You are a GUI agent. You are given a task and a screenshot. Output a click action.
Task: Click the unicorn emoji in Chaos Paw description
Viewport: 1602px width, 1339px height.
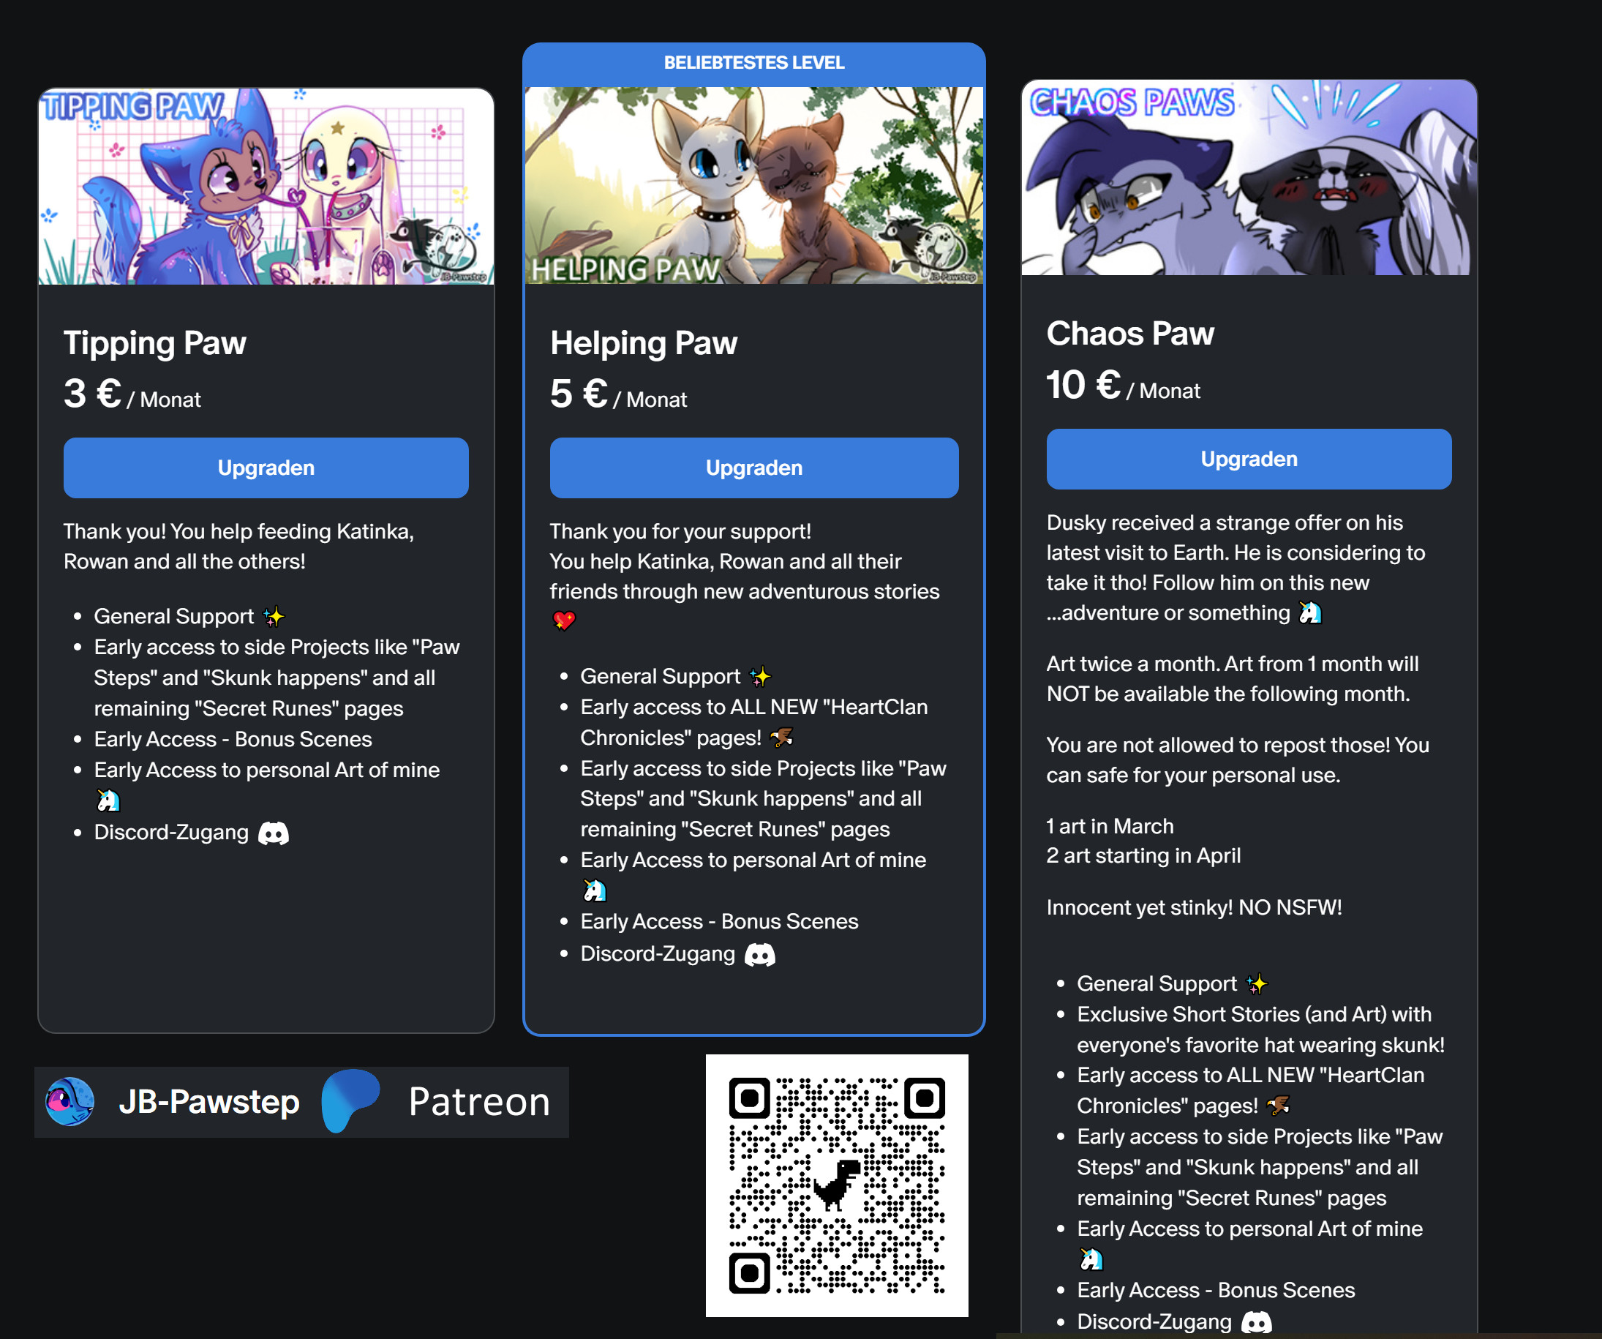coord(1310,612)
